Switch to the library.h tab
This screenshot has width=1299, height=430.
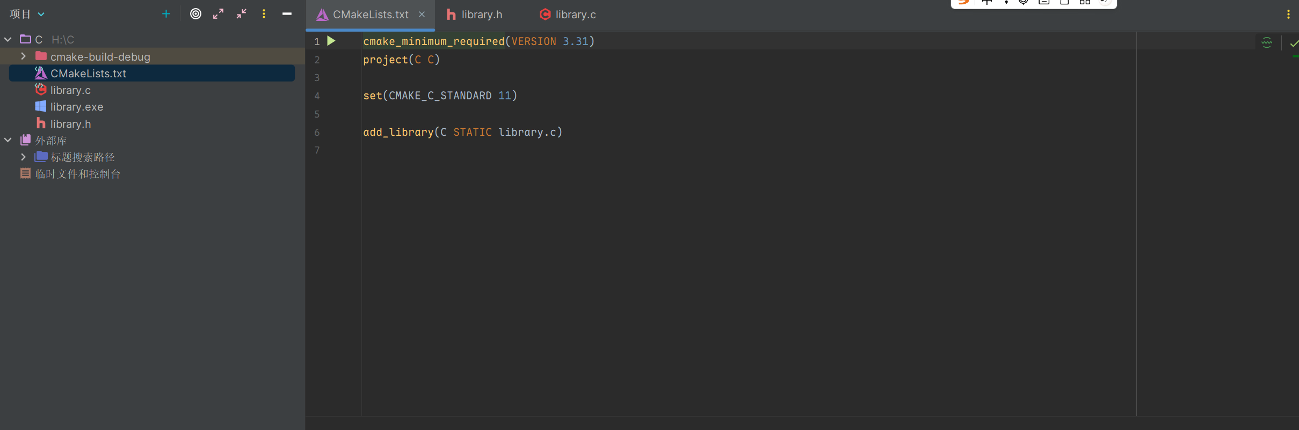475,14
